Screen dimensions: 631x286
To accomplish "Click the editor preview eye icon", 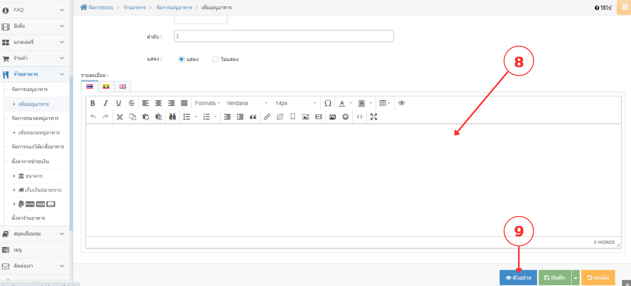I will tap(402, 103).
